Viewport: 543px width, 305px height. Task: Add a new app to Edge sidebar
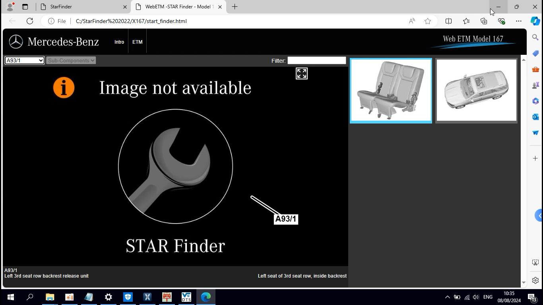[x=535, y=158]
